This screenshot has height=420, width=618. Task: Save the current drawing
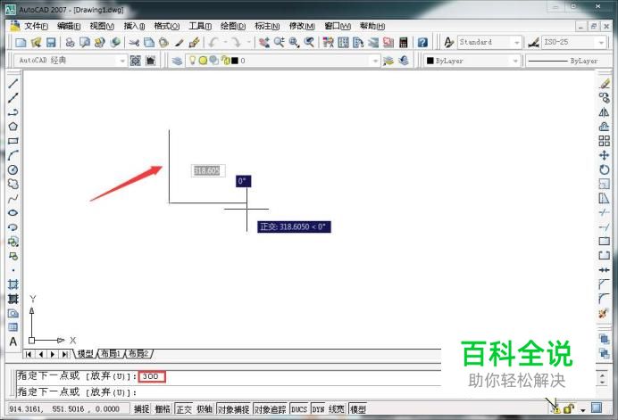51,42
